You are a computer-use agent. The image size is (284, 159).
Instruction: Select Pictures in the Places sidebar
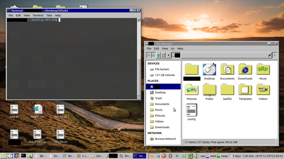163,115
